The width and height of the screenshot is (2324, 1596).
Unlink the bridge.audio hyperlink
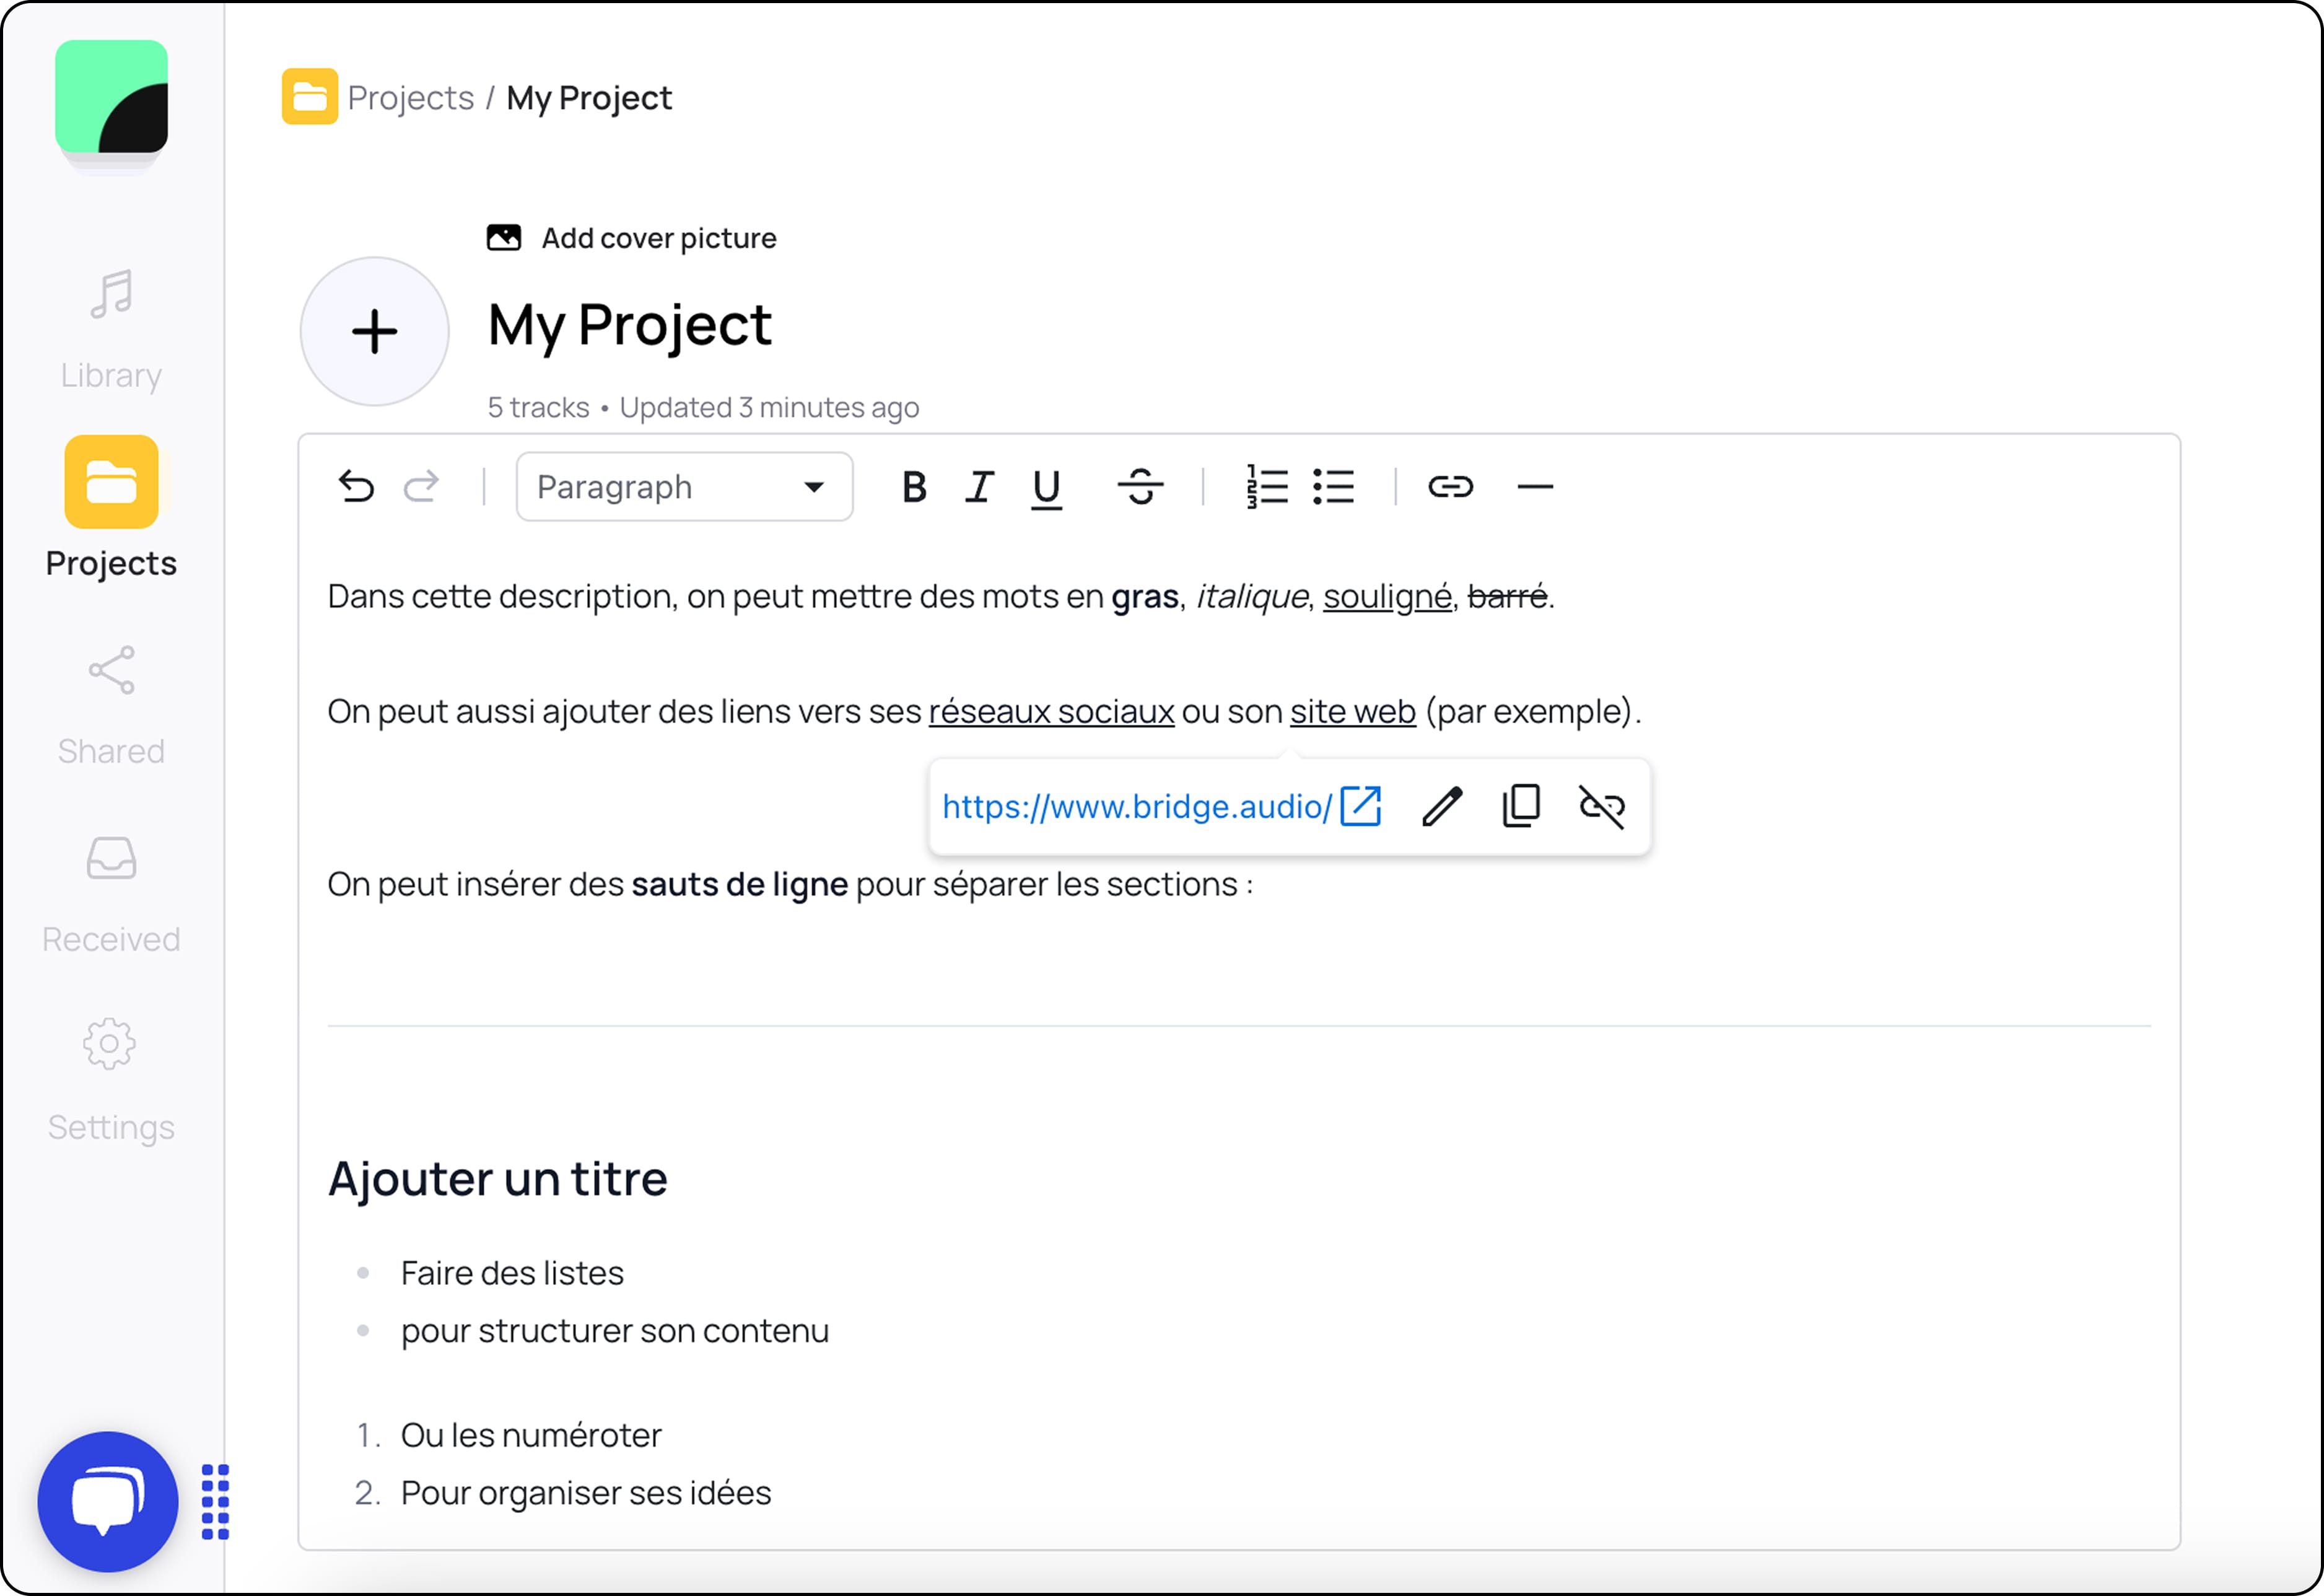tap(1601, 807)
